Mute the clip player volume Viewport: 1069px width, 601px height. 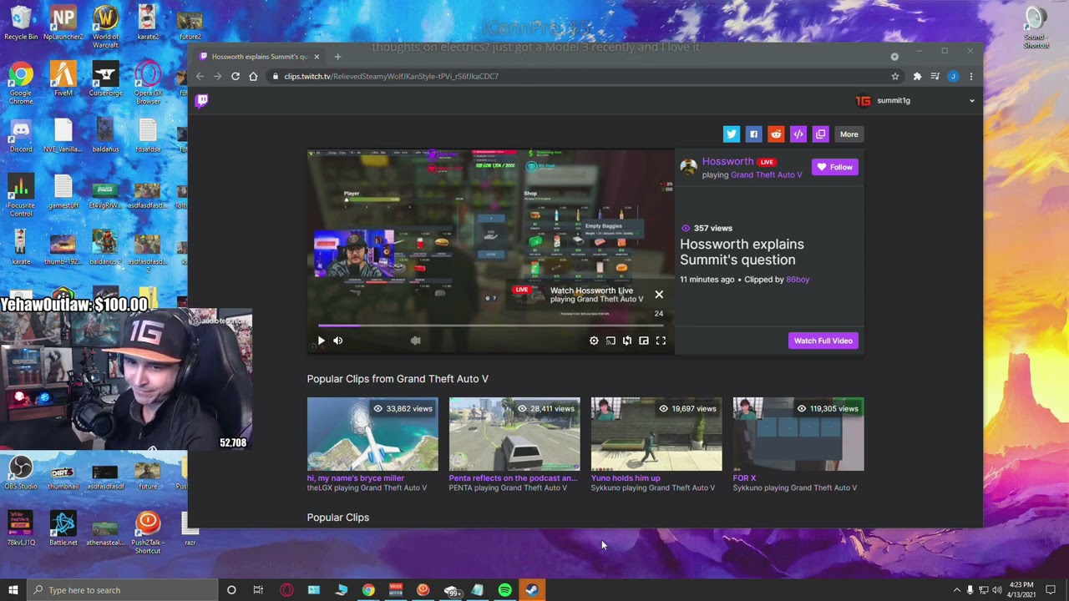tap(337, 341)
